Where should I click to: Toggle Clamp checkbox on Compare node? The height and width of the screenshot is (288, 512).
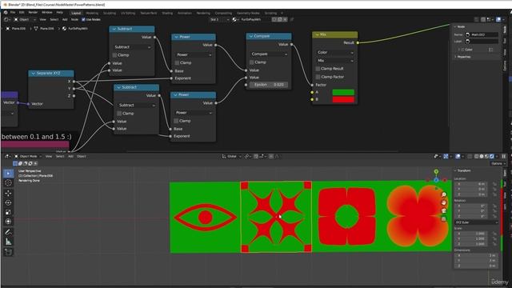[252, 62]
